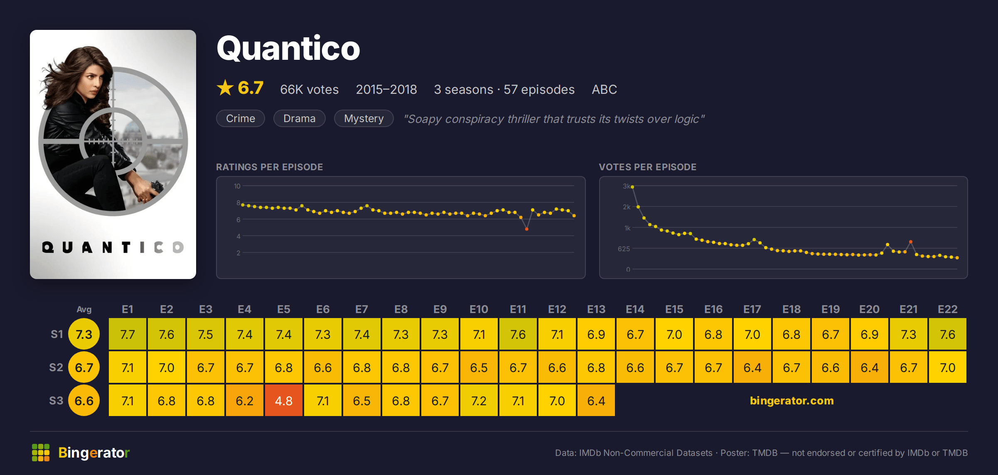Screen dimensions: 998x475
Task: Select the S1 E1 cell rated 7.7
Action: tap(128, 334)
